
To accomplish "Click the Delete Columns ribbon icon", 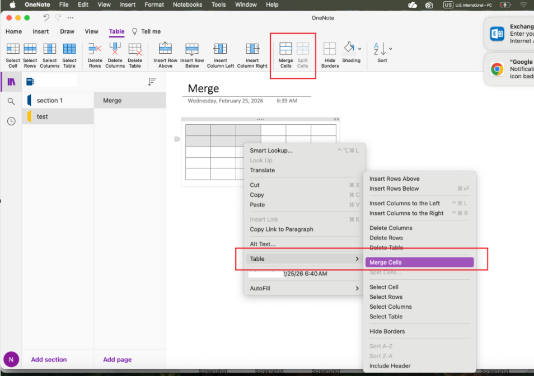I will [x=115, y=49].
